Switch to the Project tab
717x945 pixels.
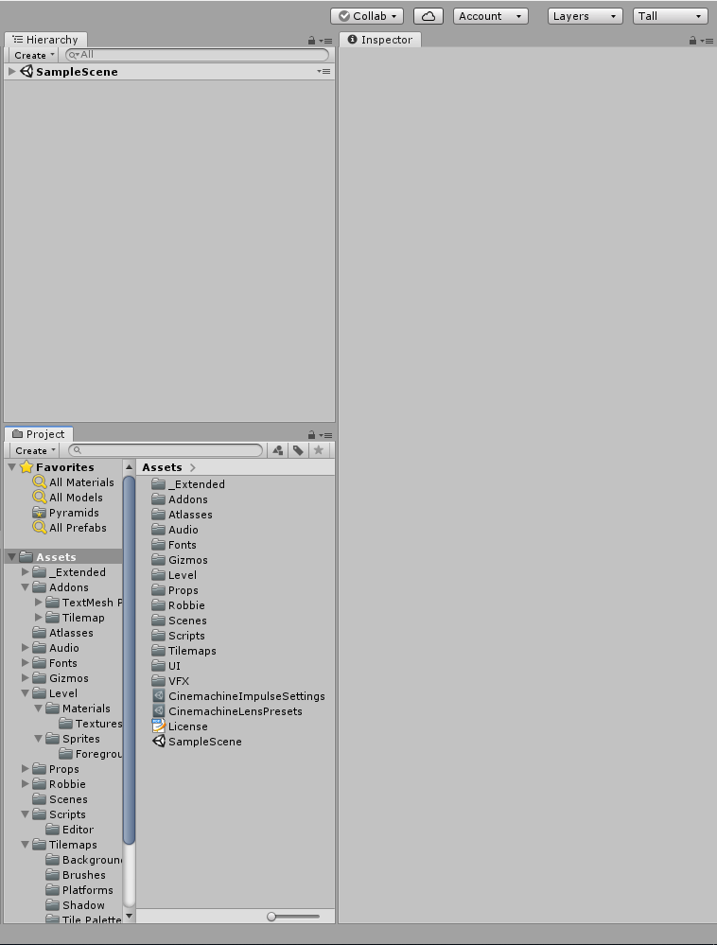tap(39, 434)
